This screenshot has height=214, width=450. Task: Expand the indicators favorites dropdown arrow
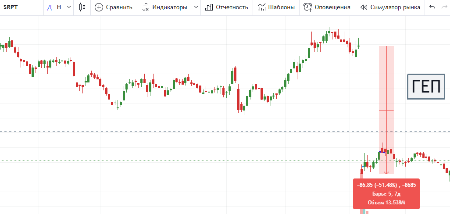[x=196, y=7]
